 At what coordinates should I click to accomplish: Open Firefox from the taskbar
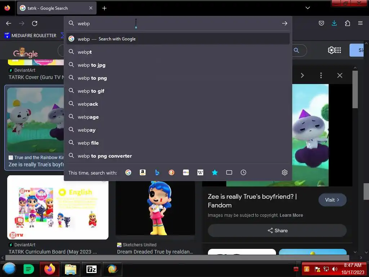50,269
